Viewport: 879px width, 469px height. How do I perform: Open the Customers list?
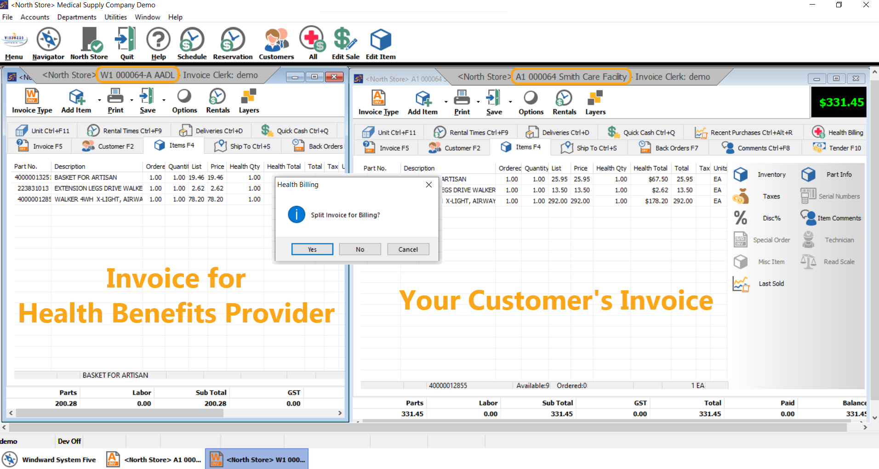tap(275, 43)
